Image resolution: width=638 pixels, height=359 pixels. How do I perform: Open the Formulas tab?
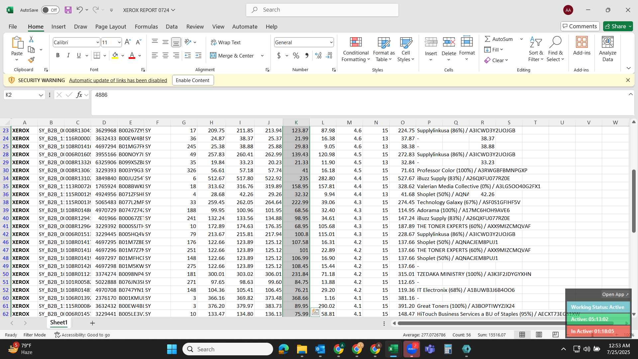(x=146, y=27)
